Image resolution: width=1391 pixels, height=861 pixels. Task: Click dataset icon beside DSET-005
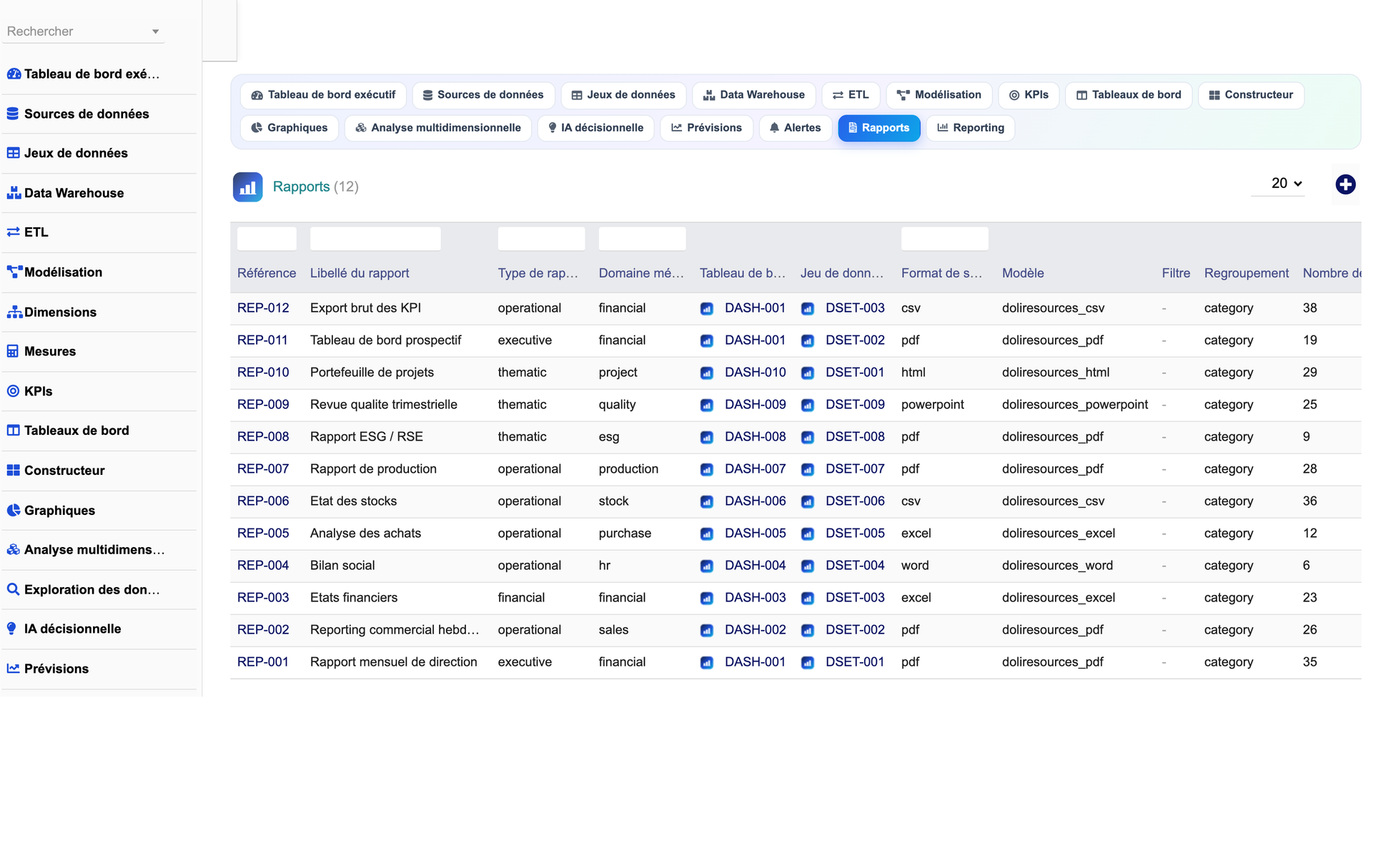coord(807,534)
